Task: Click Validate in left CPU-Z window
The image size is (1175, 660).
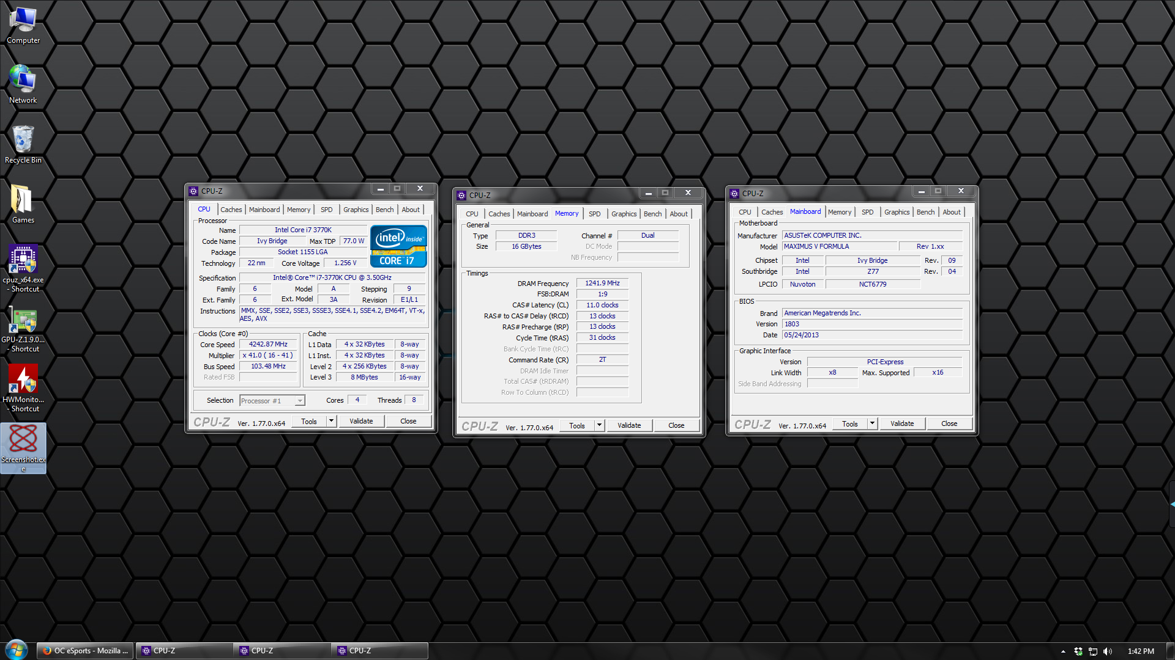Action: click(361, 421)
